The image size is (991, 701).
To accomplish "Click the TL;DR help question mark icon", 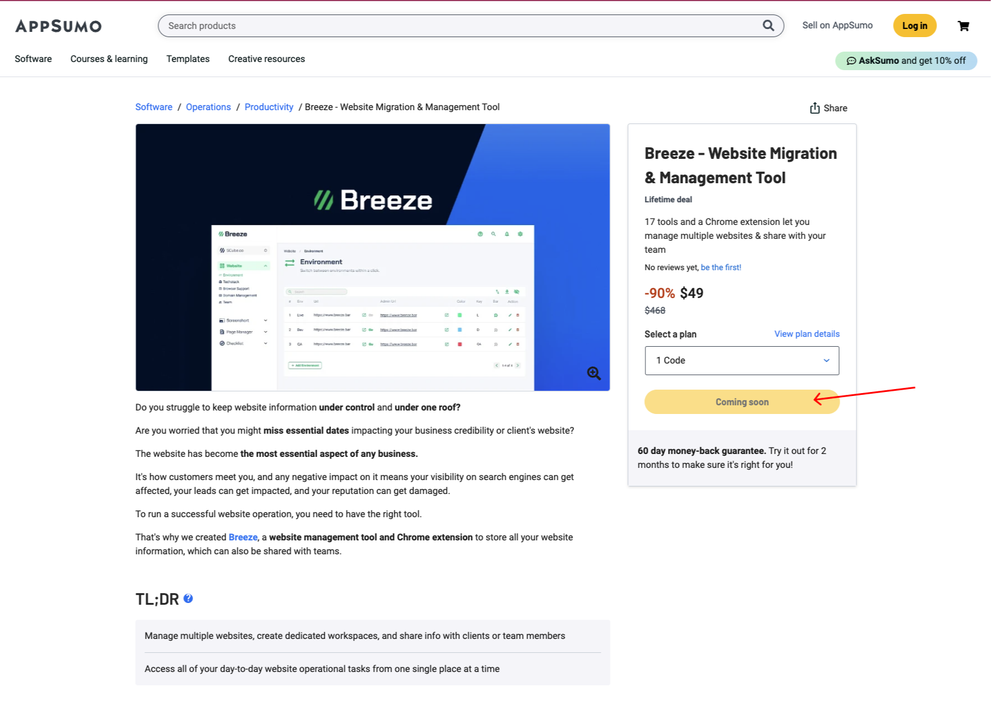I will 188,598.
